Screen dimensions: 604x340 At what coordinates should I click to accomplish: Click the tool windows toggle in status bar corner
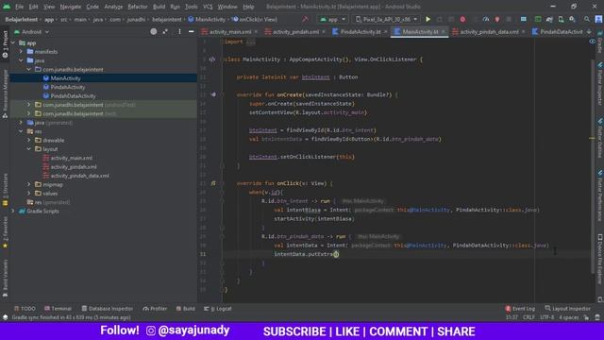tap(5, 317)
